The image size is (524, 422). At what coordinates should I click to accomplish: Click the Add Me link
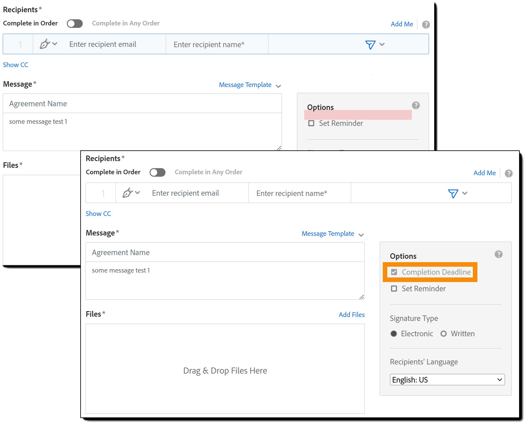tap(484, 173)
